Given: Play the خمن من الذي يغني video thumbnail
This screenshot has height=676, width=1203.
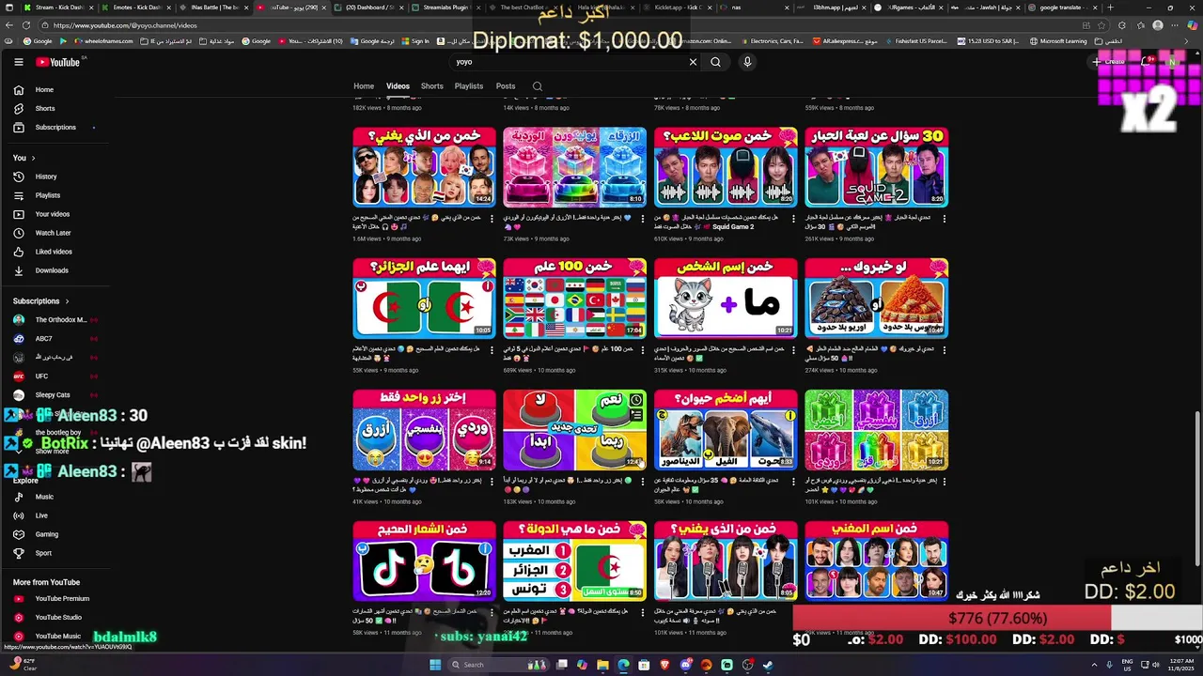Looking at the screenshot, I should pyautogui.click(x=424, y=167).
